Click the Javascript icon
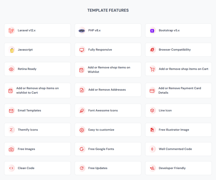 point(11,50)
